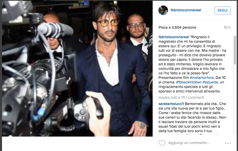This screenshot has width=238, height=151.
Task: Click the SEGUI follow button
Action: (222, 10)
